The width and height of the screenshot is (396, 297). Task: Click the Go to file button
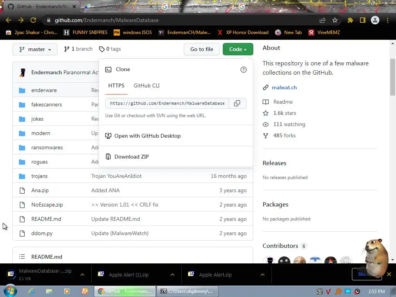point(201,49)
